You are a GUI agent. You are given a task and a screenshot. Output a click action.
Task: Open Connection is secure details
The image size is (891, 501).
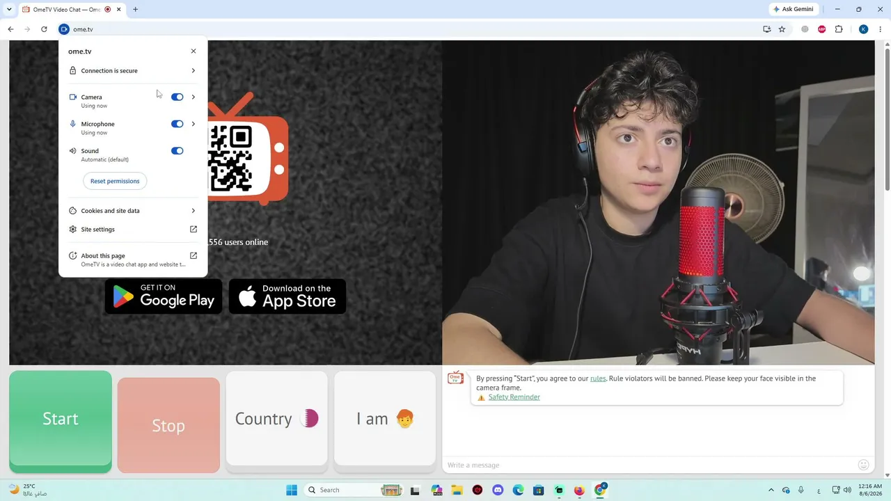pyautogui.click(x=133, y=70)
